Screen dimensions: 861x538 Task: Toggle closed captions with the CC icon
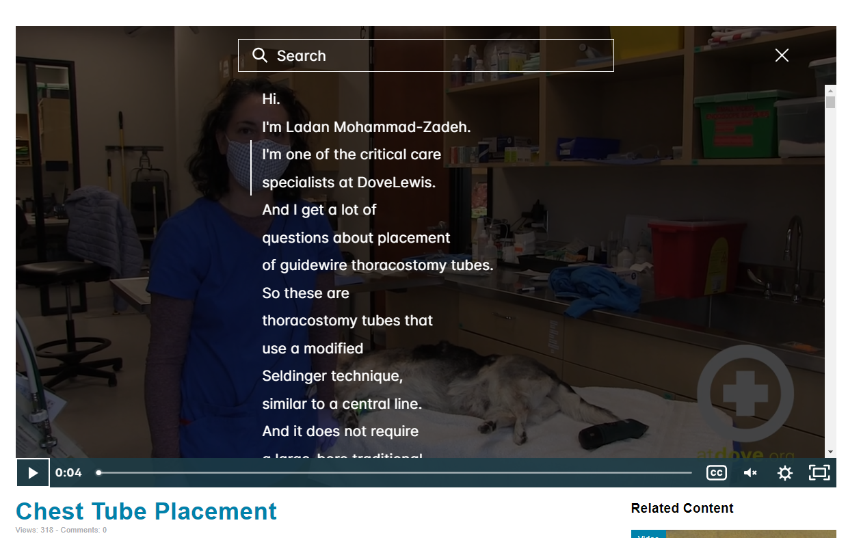click(x=716, y=472)
